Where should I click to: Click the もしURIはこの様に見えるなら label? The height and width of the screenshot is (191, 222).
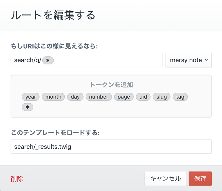pos(54,46)
